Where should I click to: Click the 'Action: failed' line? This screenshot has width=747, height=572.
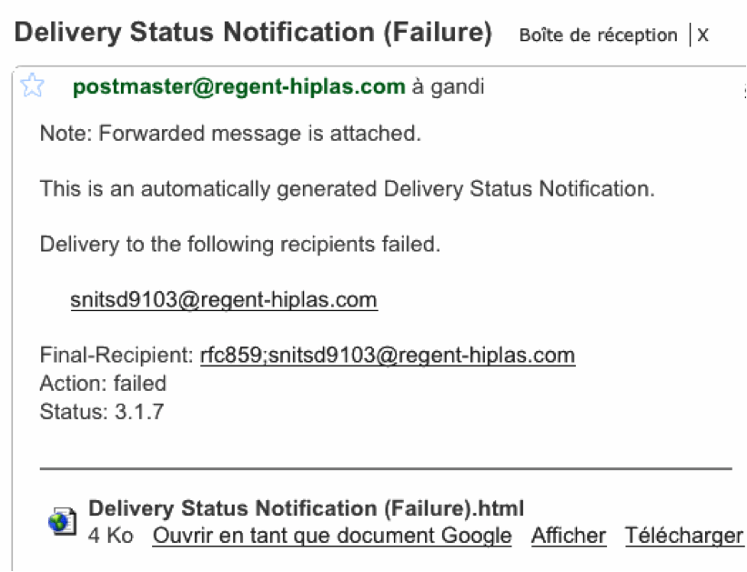[103, 383]
